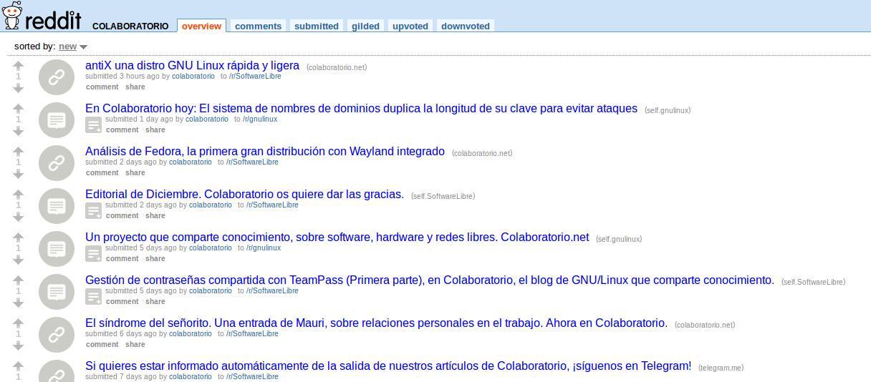Screen dimensions: 871x382
Task: Open the downvoted tab
Action: [466, 26]
